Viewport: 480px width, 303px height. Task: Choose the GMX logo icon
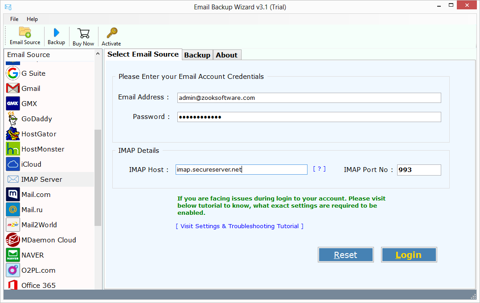pos(13,103)
